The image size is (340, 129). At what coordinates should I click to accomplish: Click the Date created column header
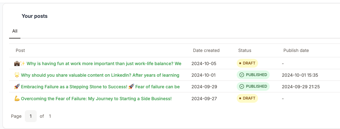tap(206, 50)
